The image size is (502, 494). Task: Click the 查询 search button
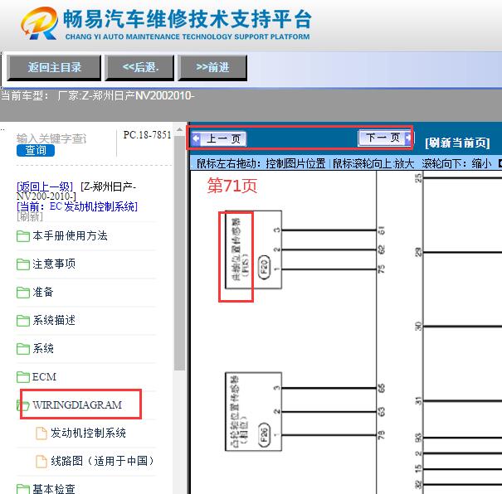(x=36, y=150)
